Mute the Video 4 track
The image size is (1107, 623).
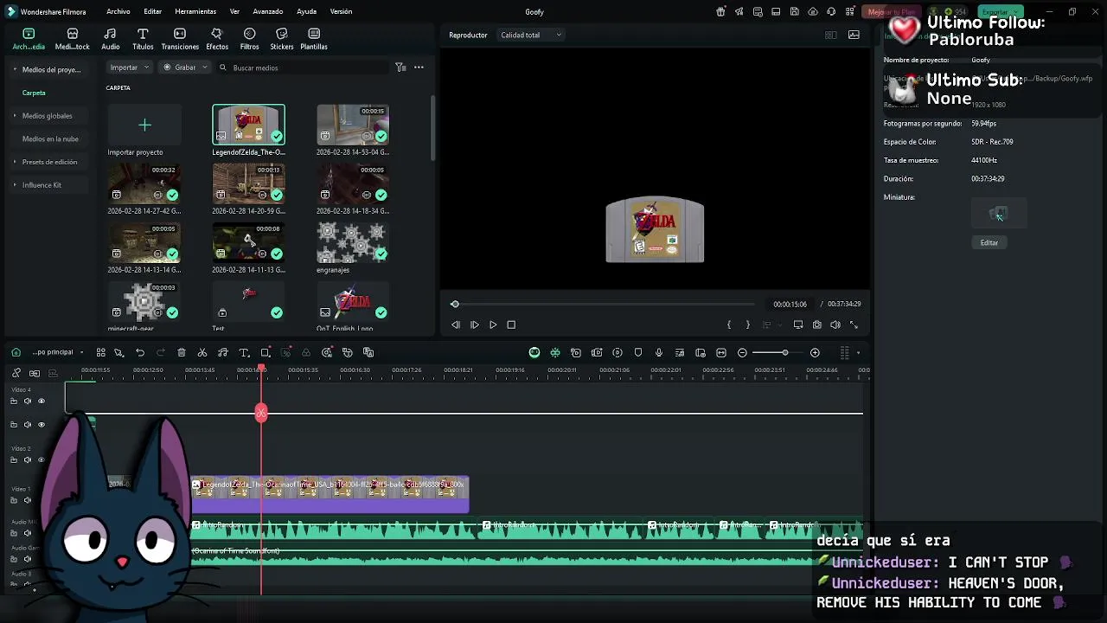click(27, 401)
